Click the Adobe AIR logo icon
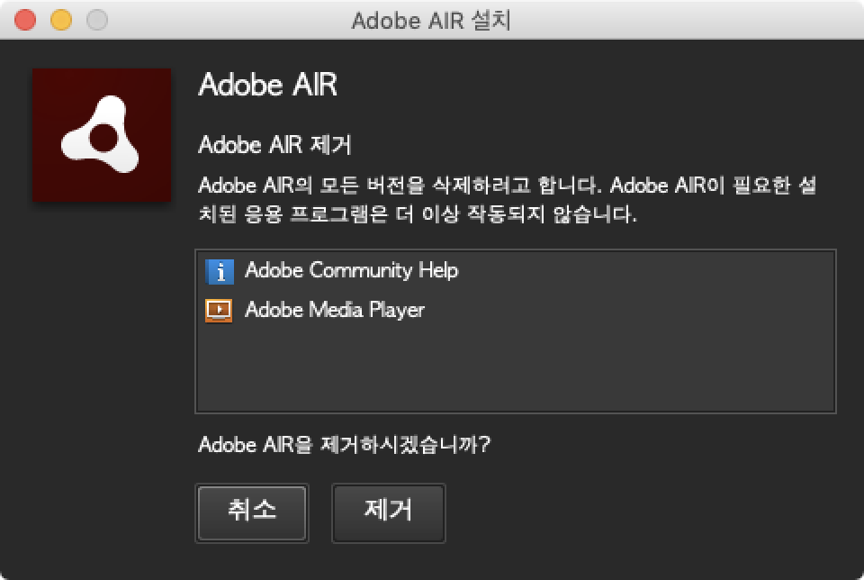 (x=102, y=135)
